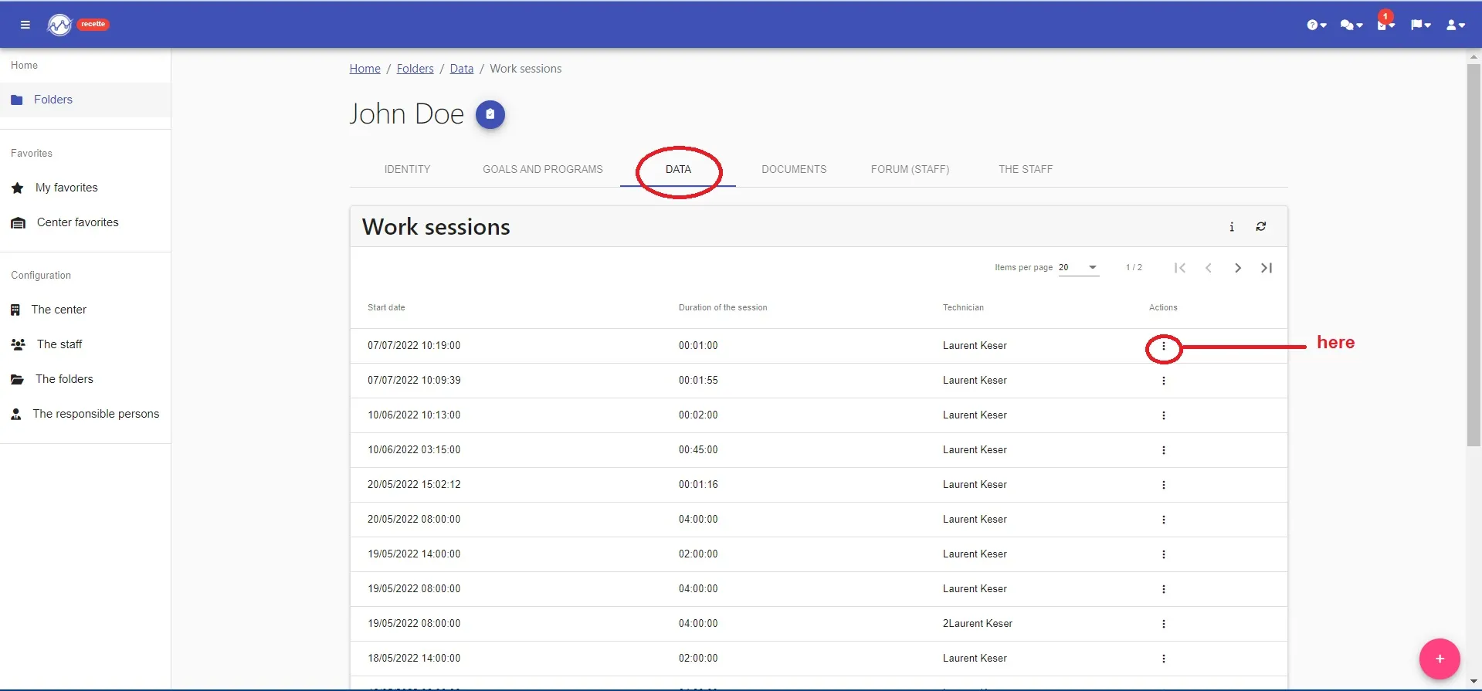Follow the Home breadcrumb link
The image size is (1482, 691).
point(365,69)
